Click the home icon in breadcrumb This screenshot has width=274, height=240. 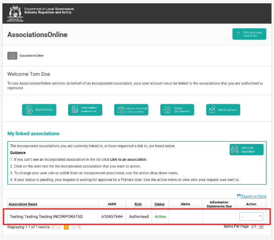tap(12, 56)
